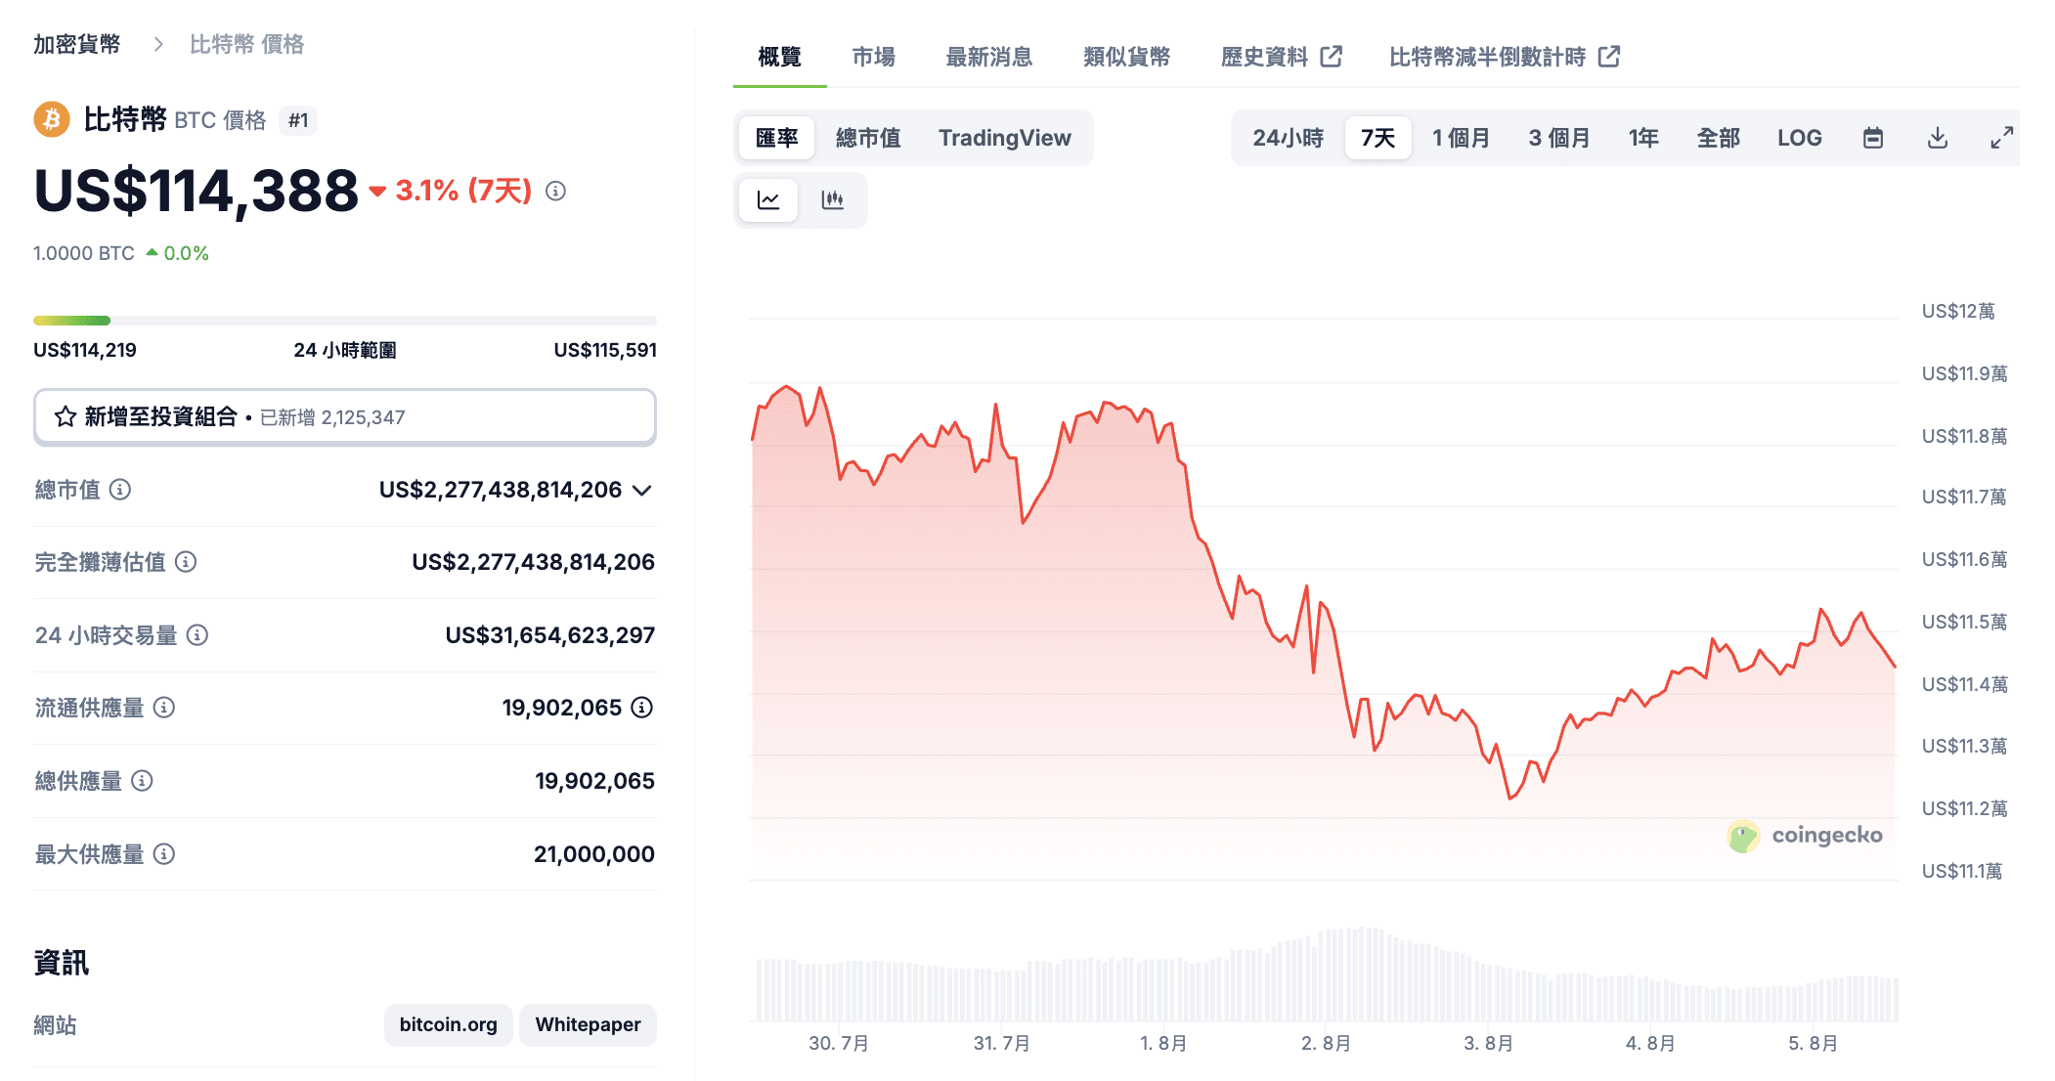Select the TradingView chart mode
The image size is (2055, 1081).
(1005, 138)
